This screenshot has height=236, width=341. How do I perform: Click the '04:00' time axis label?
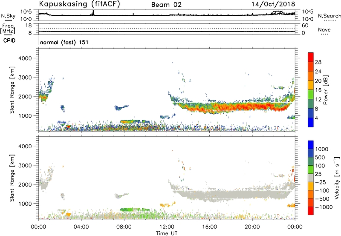click(81, 227)
